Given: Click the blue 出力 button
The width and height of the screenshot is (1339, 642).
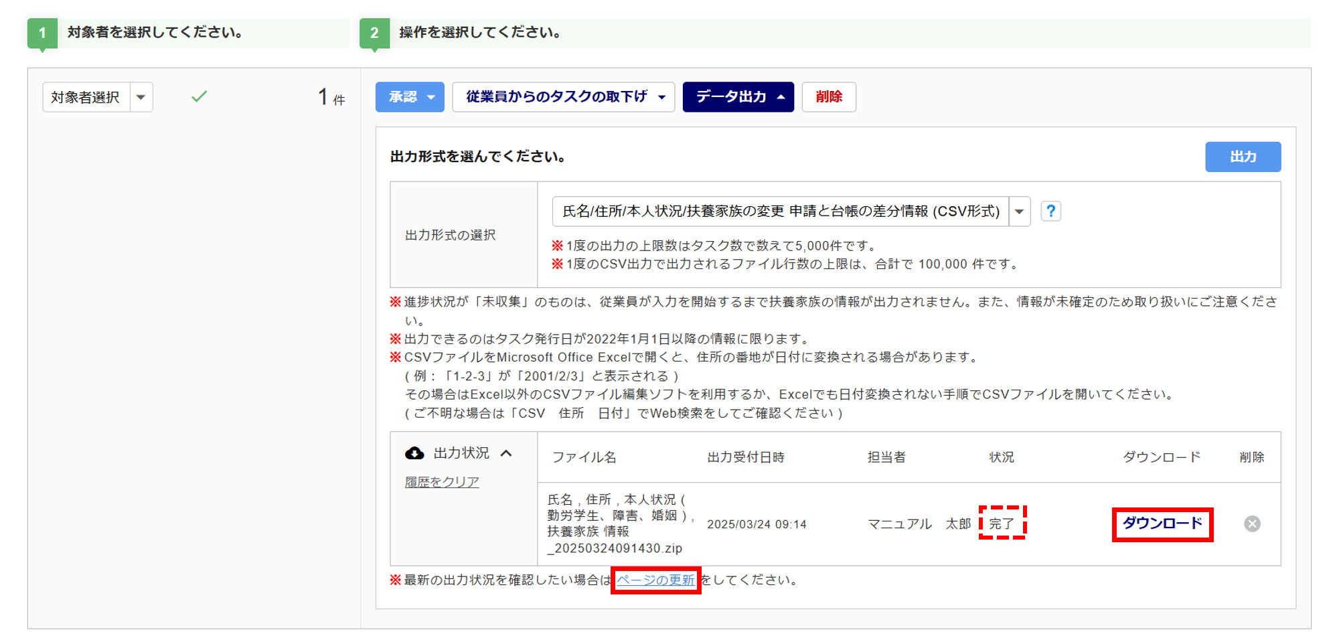Looking at the screenshot, I should click(x=1243, y=157).
